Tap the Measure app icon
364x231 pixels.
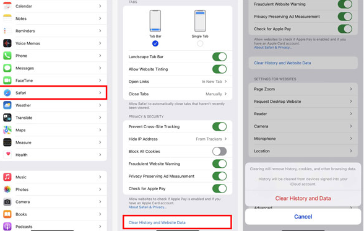(x=7, y=142)
